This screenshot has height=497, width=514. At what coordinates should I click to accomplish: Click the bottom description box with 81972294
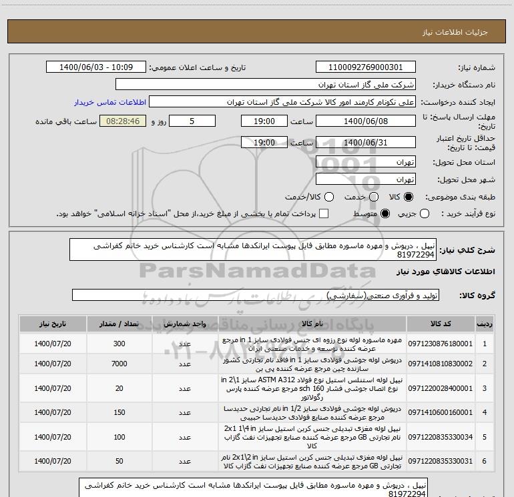[x=253, y=489]
